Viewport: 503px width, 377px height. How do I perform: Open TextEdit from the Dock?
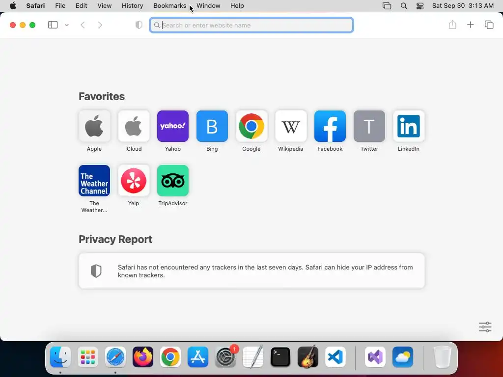(253, 357)
